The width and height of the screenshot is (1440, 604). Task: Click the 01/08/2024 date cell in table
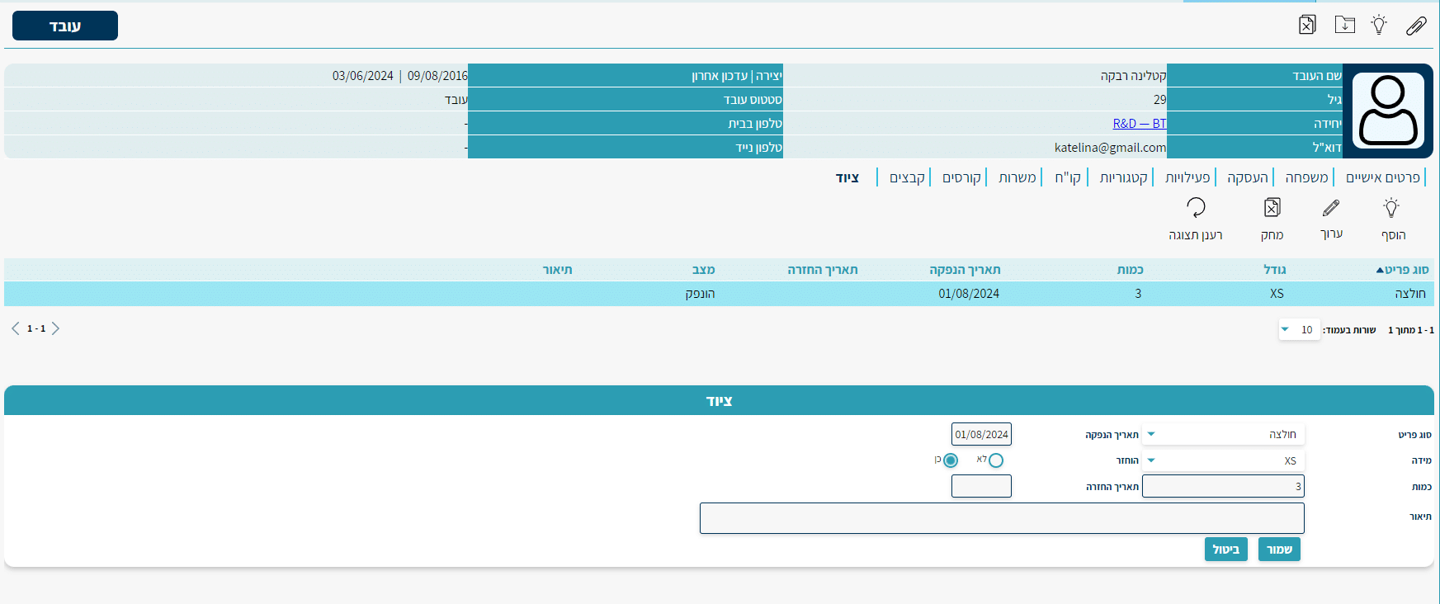(x=969, y=294)
